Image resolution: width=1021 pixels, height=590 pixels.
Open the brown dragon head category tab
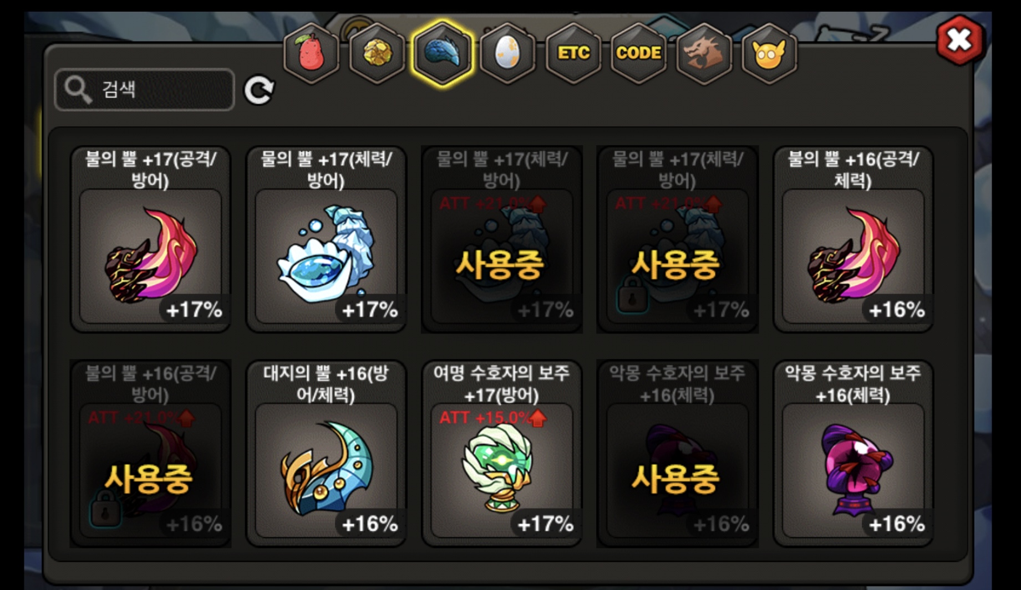click(704, 53)
